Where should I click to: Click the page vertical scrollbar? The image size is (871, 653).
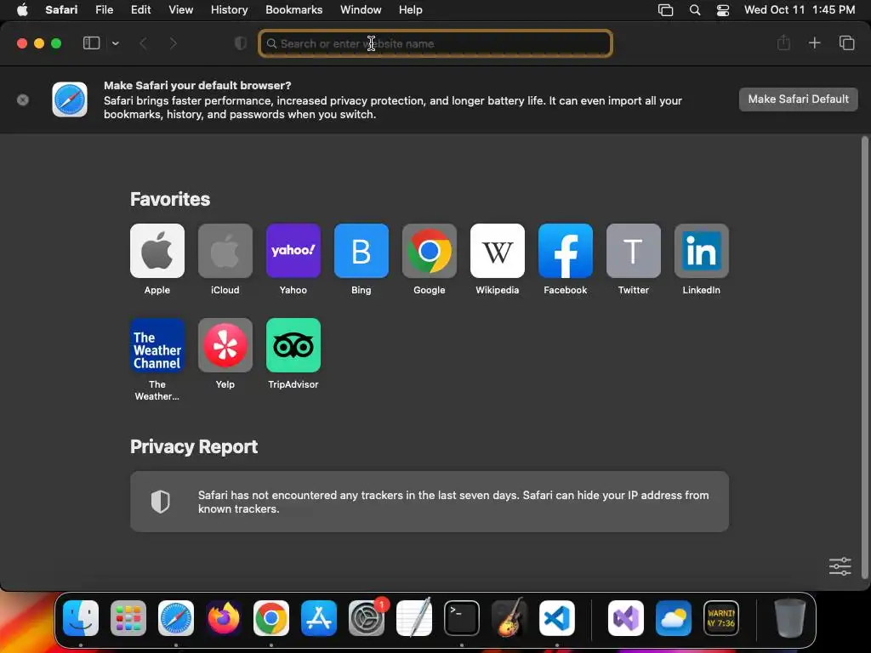tap(864, 357)
